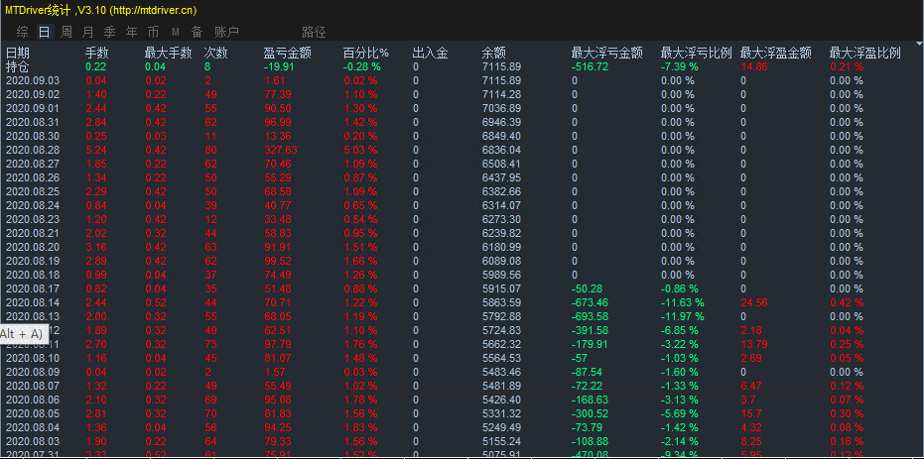This screenshot has height=459, width=924.
Task: Select the 日 daily statistics tab
Action: tap(44, 32)
